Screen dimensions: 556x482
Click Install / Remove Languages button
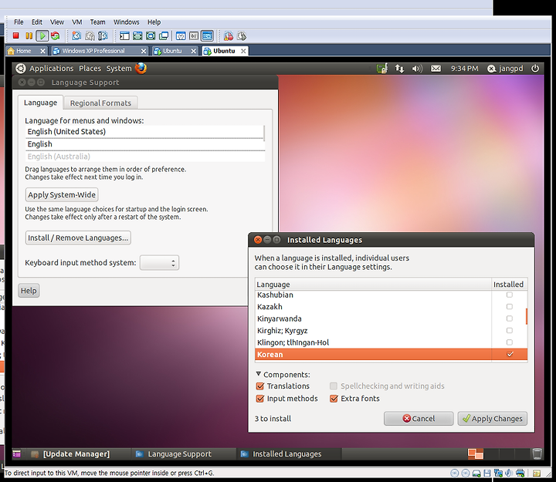78,238
